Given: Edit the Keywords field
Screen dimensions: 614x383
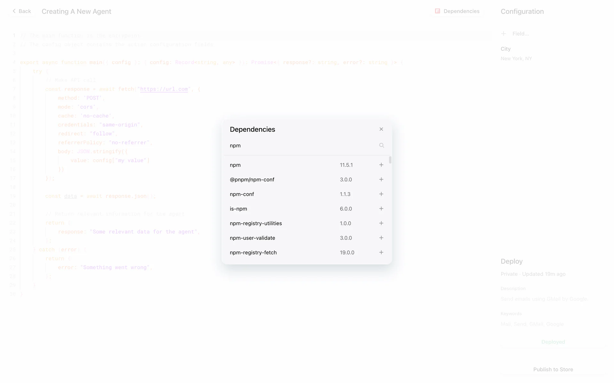Looking at the screenshot, I should click(x=532, y=324).
